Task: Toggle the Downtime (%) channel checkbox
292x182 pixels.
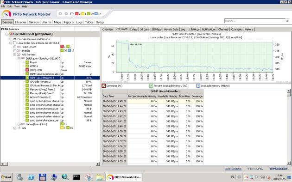Action: pyautogui.click(x=104, y=86)
